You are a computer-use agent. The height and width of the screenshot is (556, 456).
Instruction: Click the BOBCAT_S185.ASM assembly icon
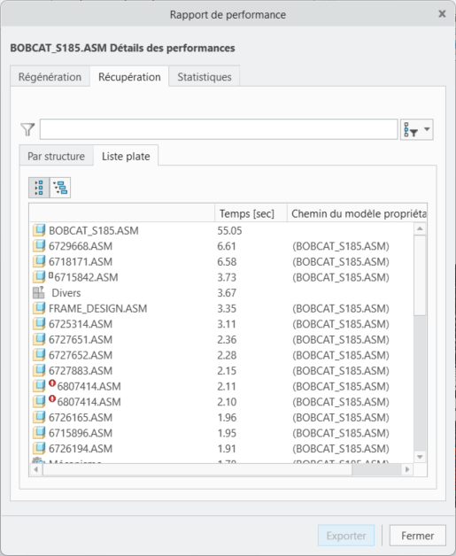point(39,230)
